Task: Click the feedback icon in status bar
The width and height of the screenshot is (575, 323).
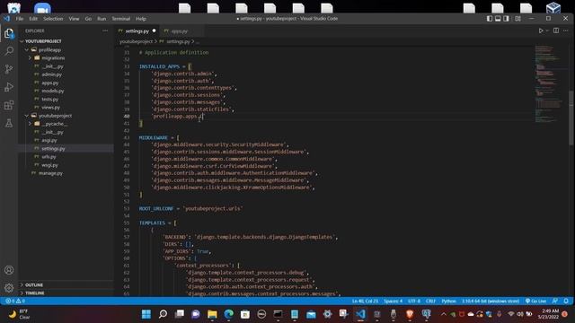Action: click(555, 301)
